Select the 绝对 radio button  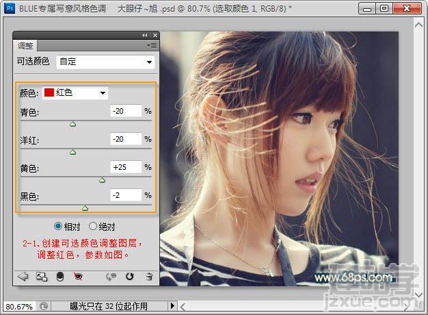(x=93, y=226)
